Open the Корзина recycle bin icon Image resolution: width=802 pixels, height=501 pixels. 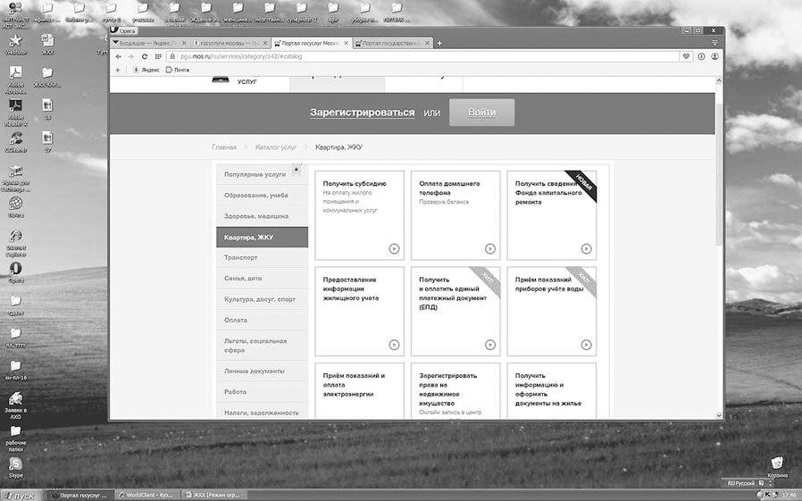click(778, 463)
